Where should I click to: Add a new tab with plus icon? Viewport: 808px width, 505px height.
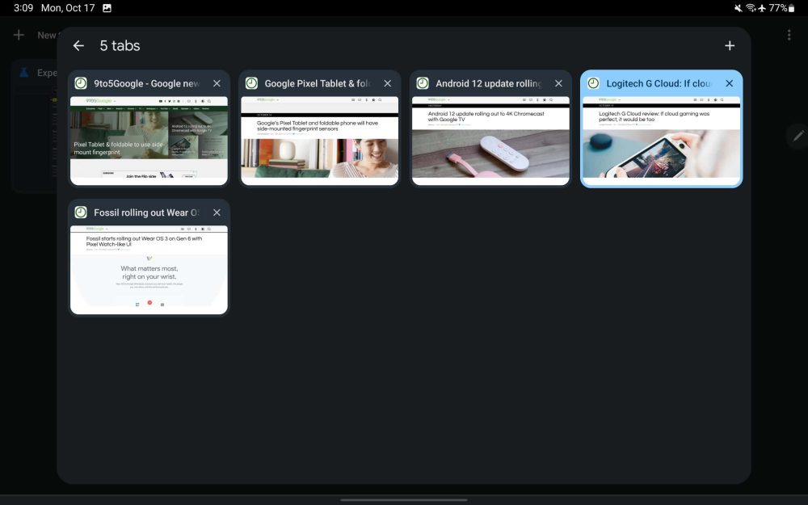[x=730, y=46]
